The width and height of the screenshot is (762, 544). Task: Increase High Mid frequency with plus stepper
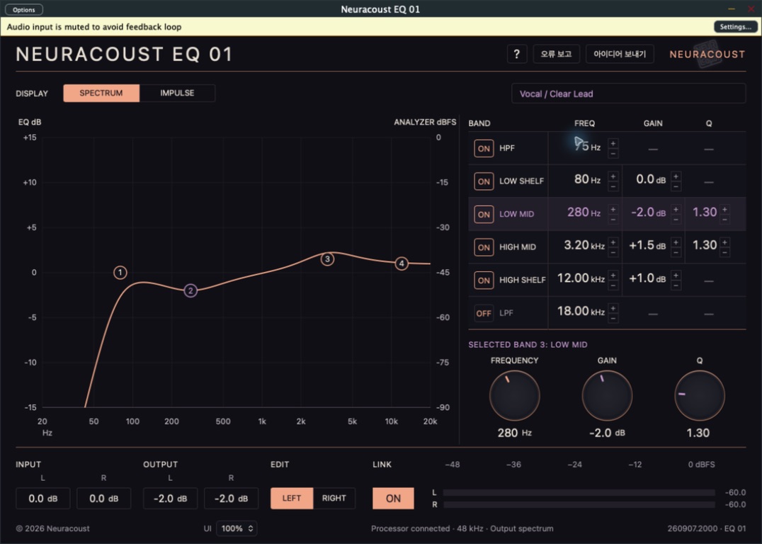(613, 242)
